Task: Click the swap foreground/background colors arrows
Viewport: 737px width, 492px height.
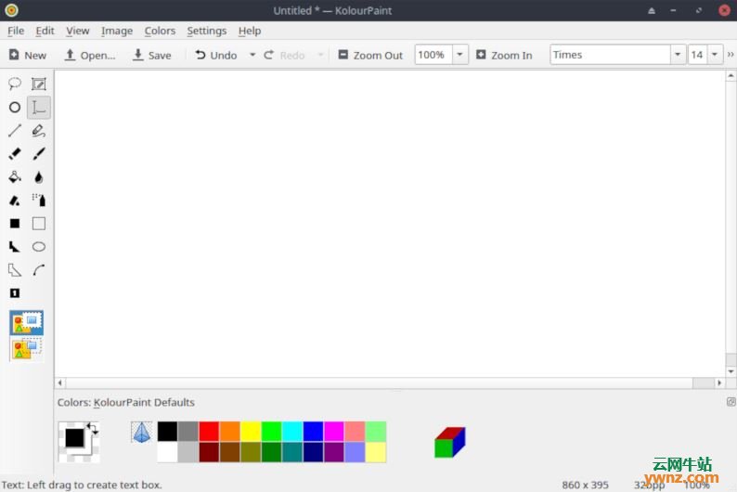Action: click(x=92, y=428)
